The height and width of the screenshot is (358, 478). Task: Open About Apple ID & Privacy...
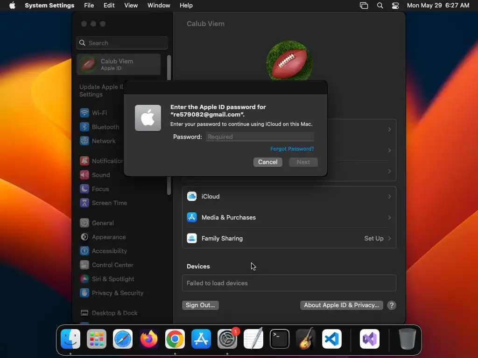coord(341,305)
